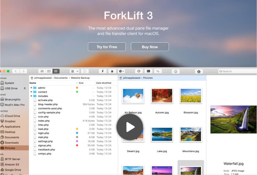Open Google Drive in the sidebar

(x=14, y=170)
